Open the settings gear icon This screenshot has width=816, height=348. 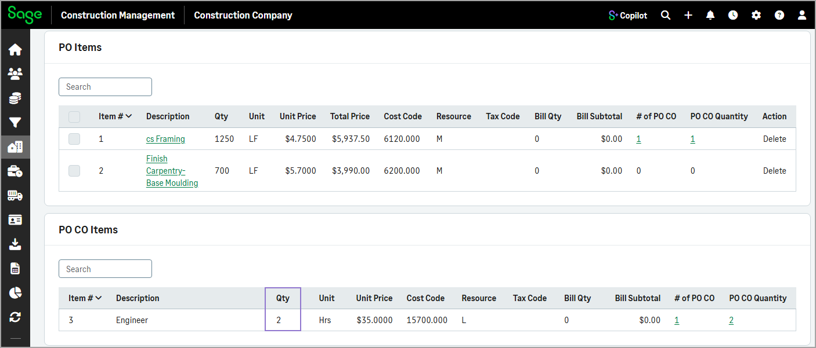(756, 16)
